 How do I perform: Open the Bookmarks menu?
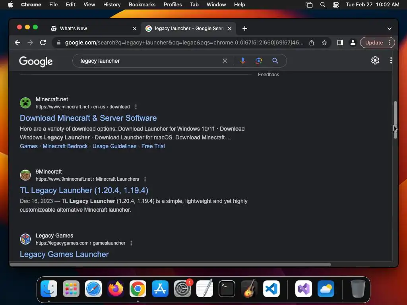[142, 5]
